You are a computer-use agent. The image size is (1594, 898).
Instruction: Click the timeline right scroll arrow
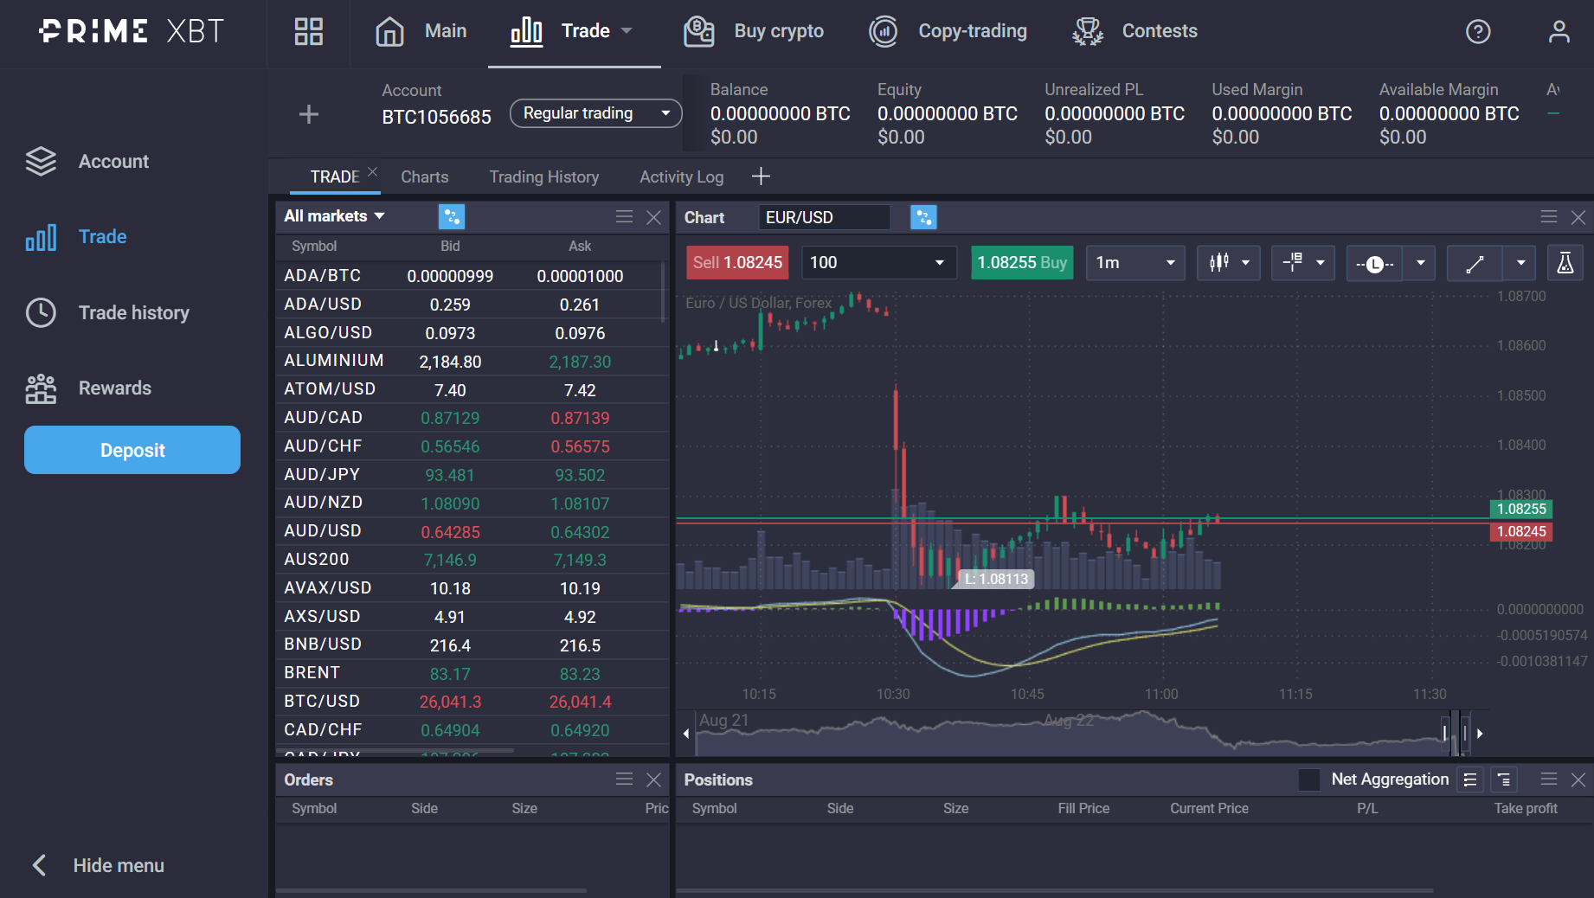coord(1480,734)
